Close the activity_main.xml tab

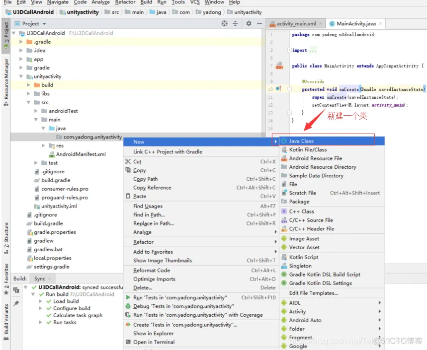[321, 24]
